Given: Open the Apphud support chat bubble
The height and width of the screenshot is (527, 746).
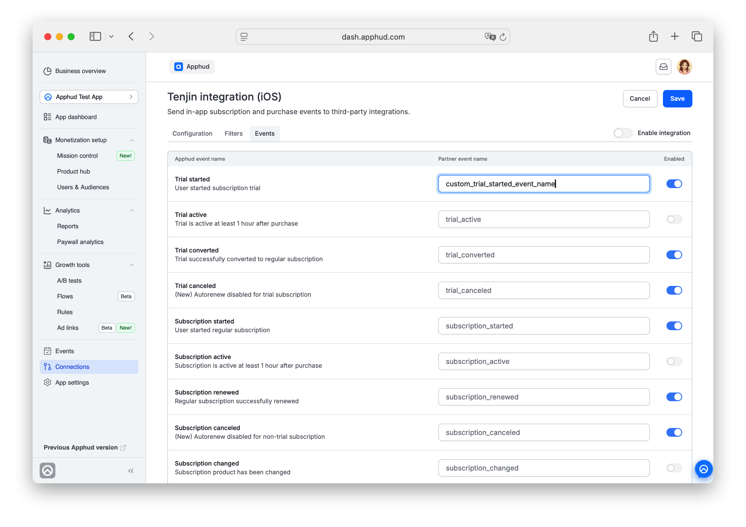Looking at the screenshot, I should tap(703, 469).
